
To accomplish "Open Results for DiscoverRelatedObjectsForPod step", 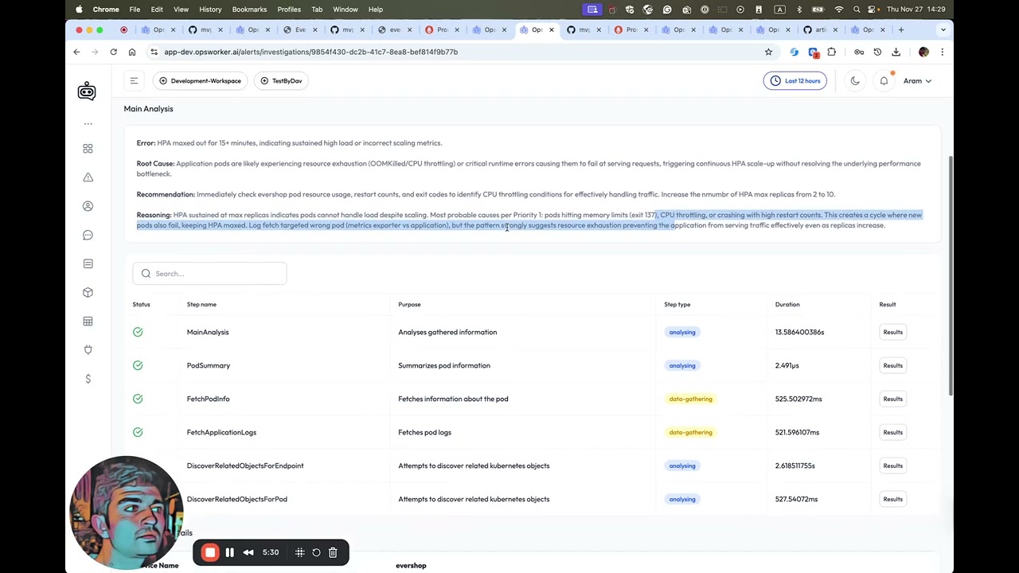I will coord(892,499).
